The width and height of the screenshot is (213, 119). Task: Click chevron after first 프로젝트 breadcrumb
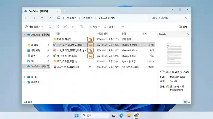80,18
